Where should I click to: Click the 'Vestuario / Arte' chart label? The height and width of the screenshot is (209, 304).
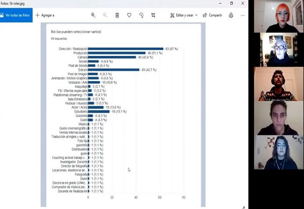(x=78, y=82)
